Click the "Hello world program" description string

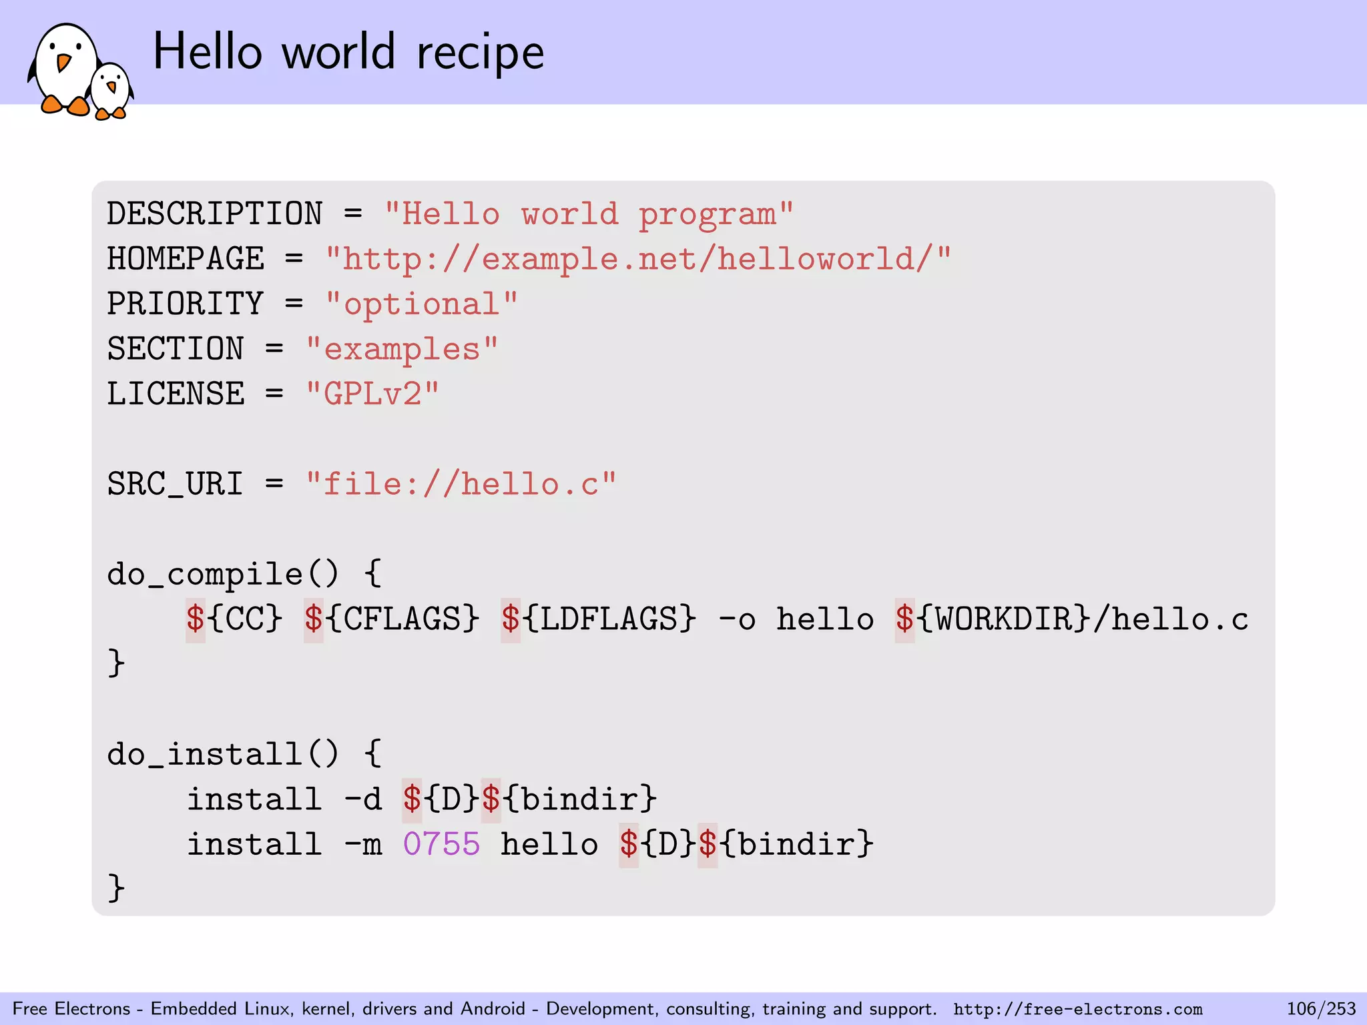coord(589,214)
